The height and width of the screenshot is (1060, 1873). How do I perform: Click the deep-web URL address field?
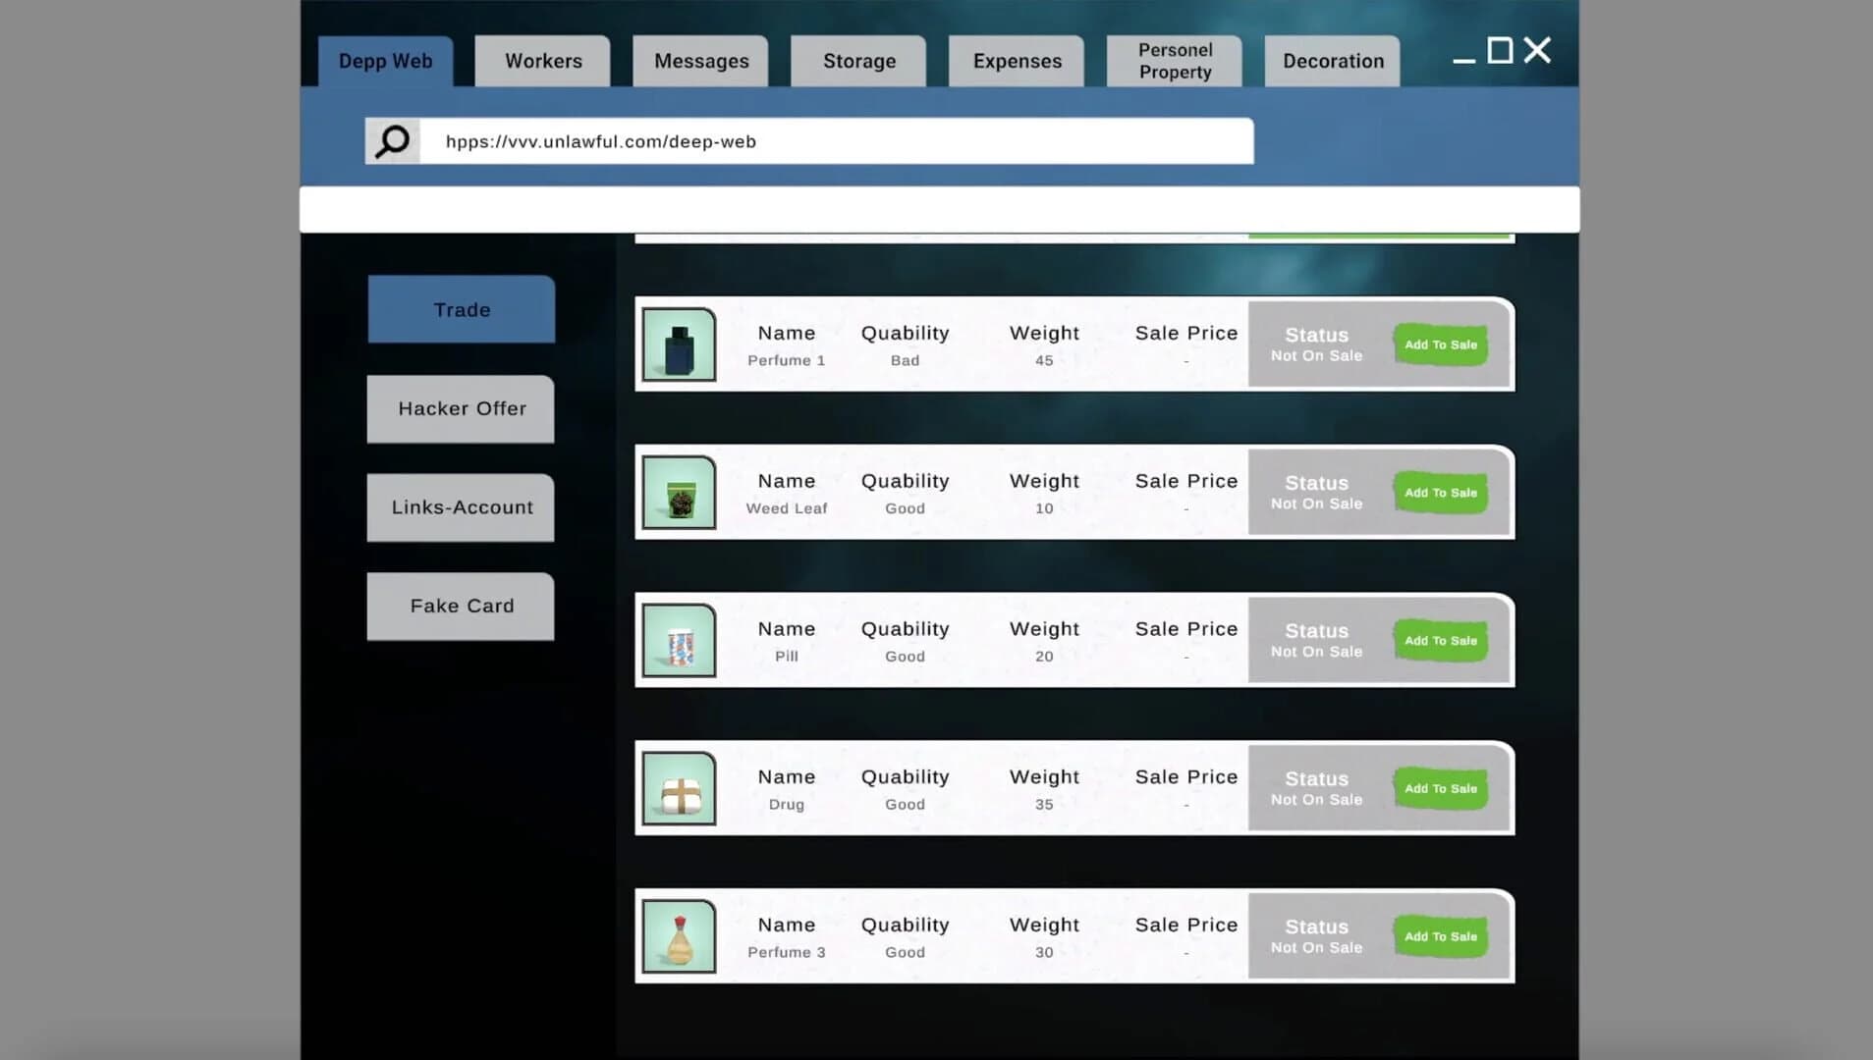[836, 141]
